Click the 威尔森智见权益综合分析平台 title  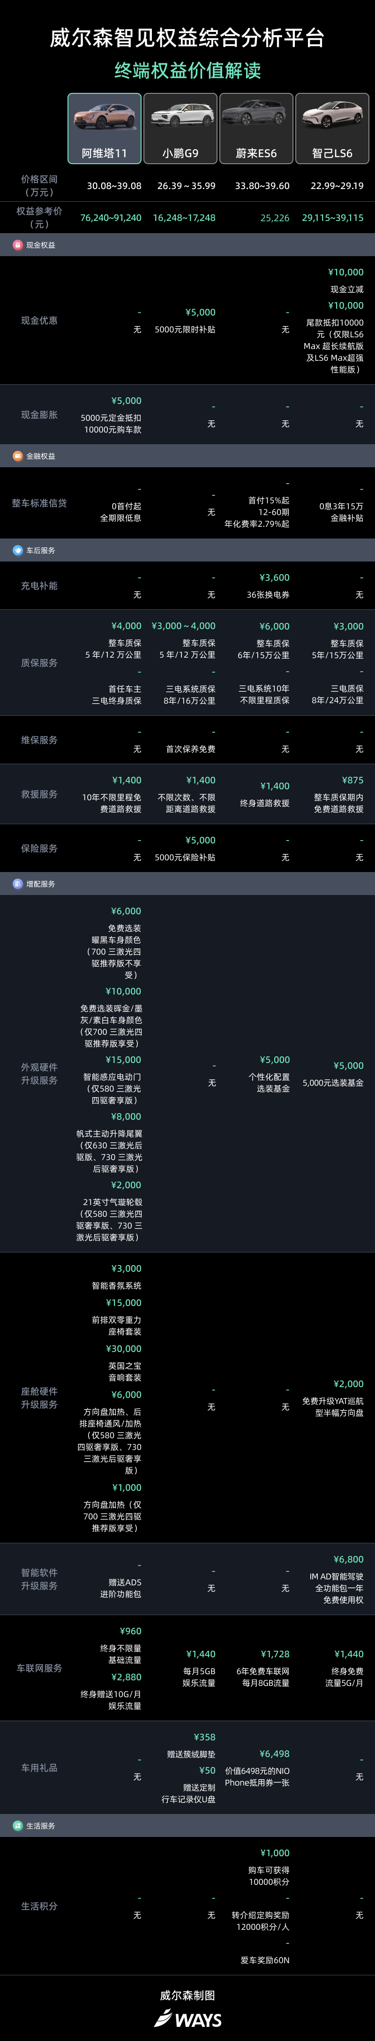[187, 37]
